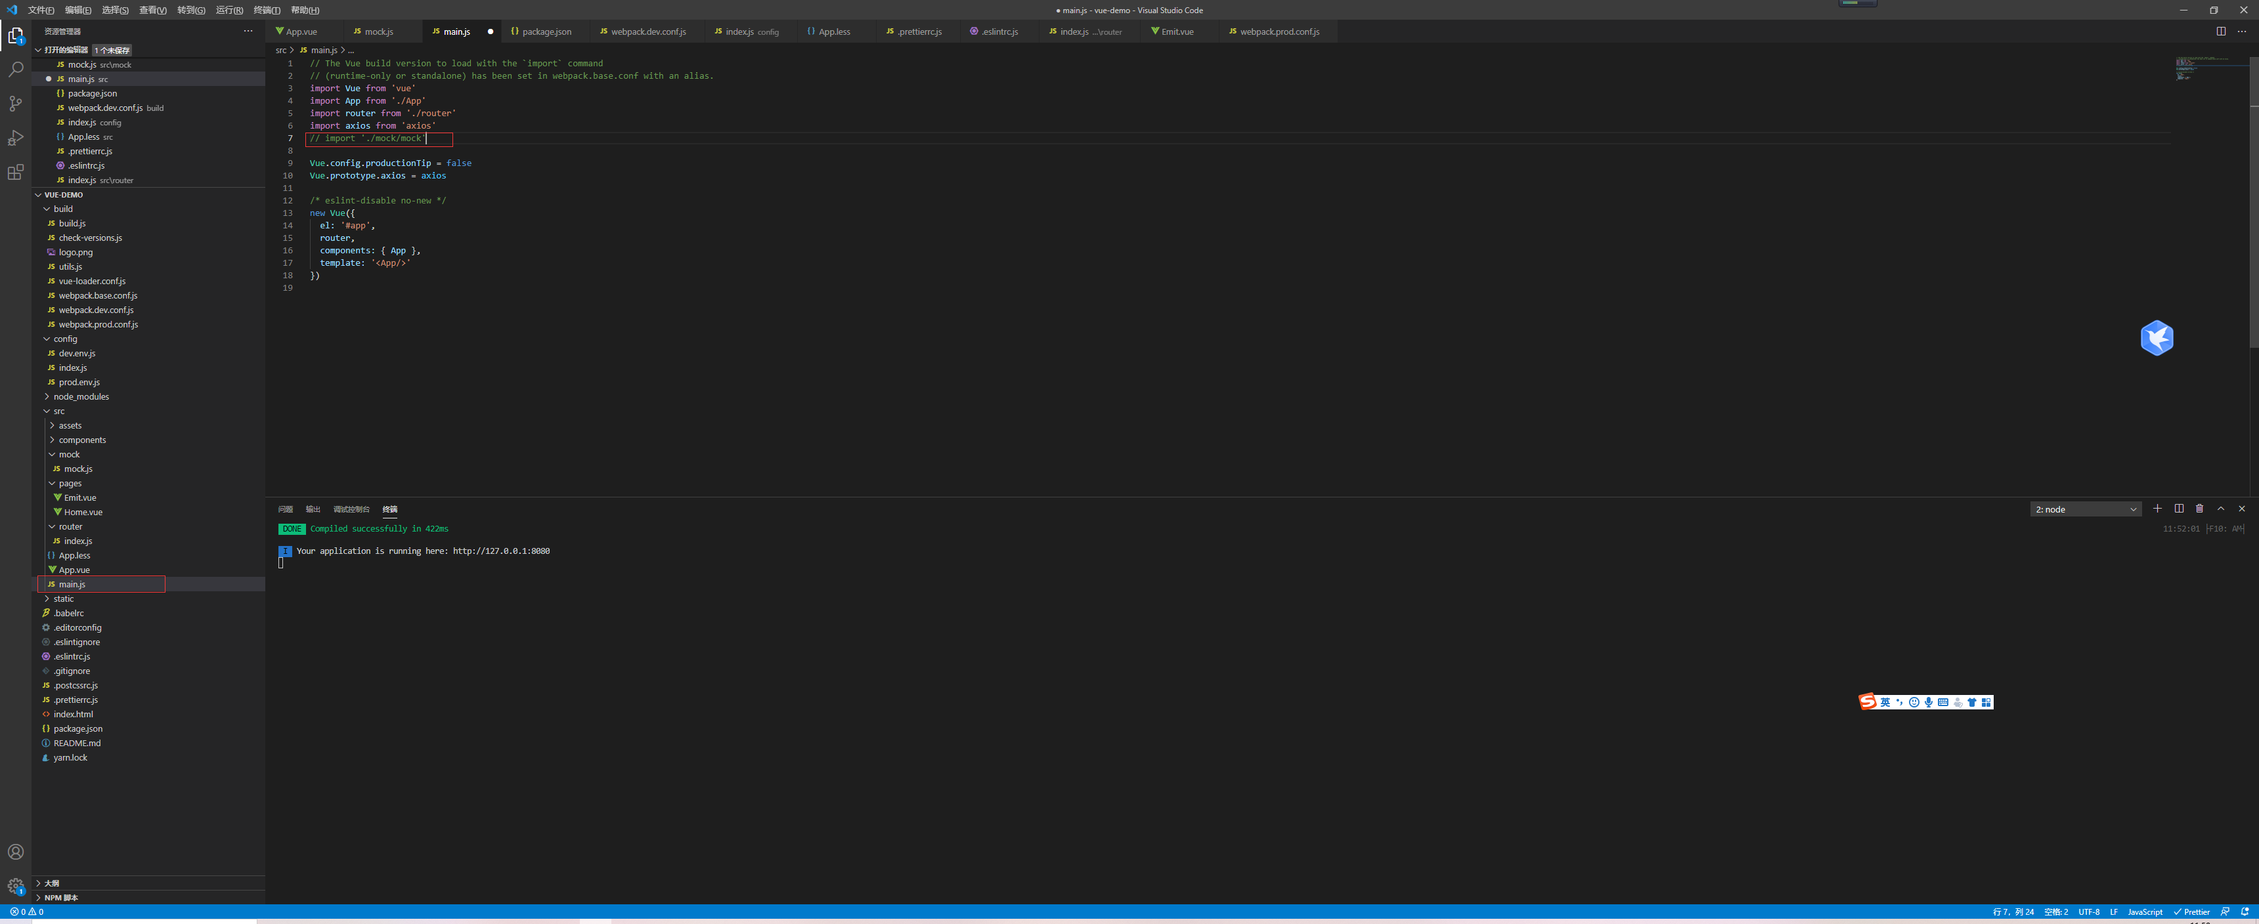Screen dimensions: 2259x924
Task: Switch to the package.json editor tab
Action: pos(546,31)
